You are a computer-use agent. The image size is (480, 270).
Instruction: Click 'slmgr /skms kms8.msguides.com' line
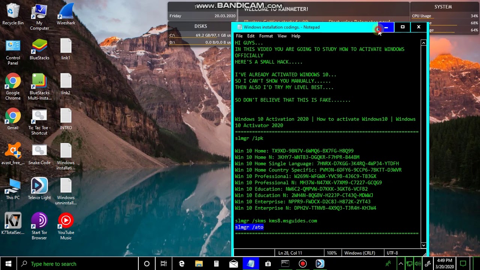(x=276, y=221)
